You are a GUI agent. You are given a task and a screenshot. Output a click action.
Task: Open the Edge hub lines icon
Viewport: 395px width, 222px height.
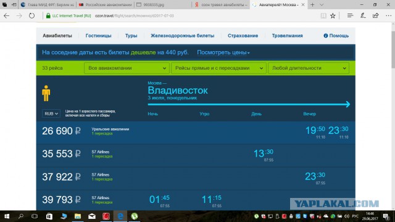(x=350, y=15)
